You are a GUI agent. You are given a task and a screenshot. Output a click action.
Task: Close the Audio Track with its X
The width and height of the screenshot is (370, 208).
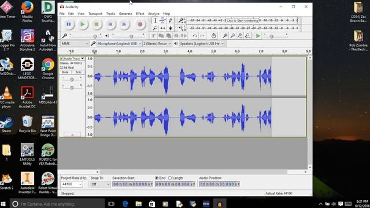point(61,58)
